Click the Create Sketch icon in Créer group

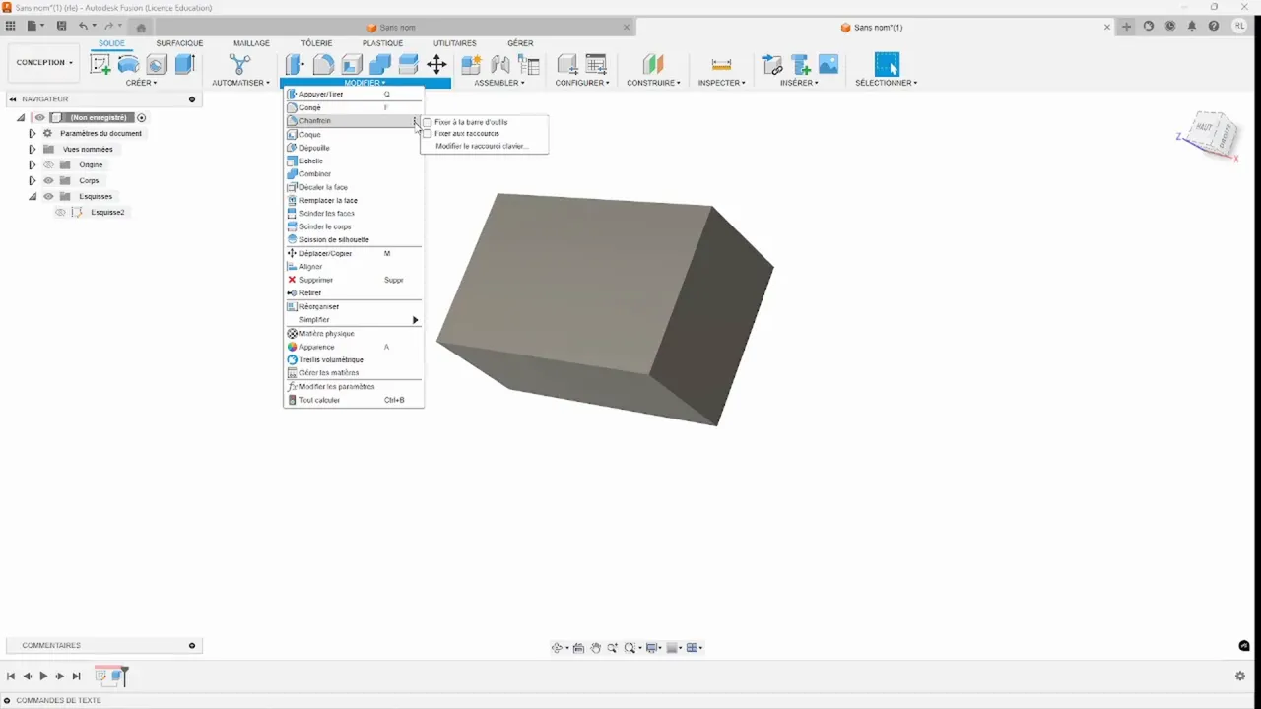100,65
